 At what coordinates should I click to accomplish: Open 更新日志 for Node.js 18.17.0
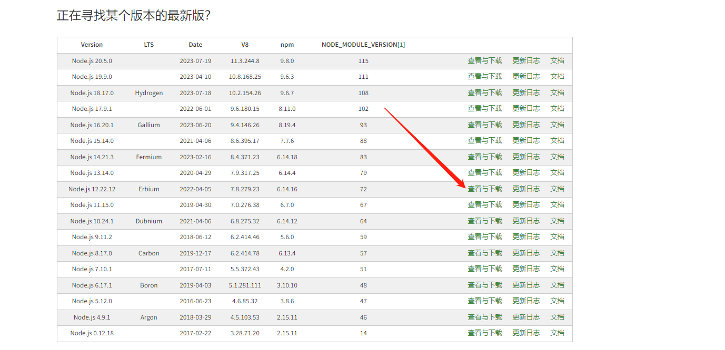pyautogui.click(x=526, y=92)
